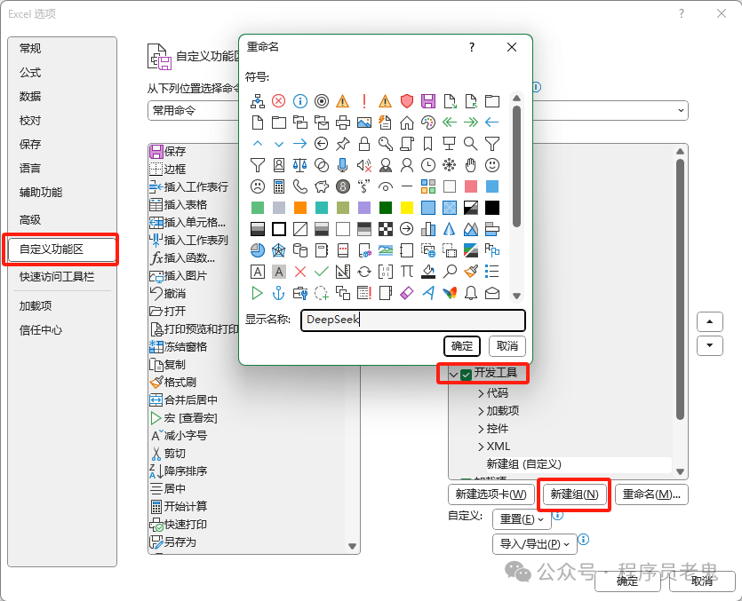Open the 重置(E) dropdown
This screenshot has height=601, width=742.
pyautogui.click(x=522, y=519)
